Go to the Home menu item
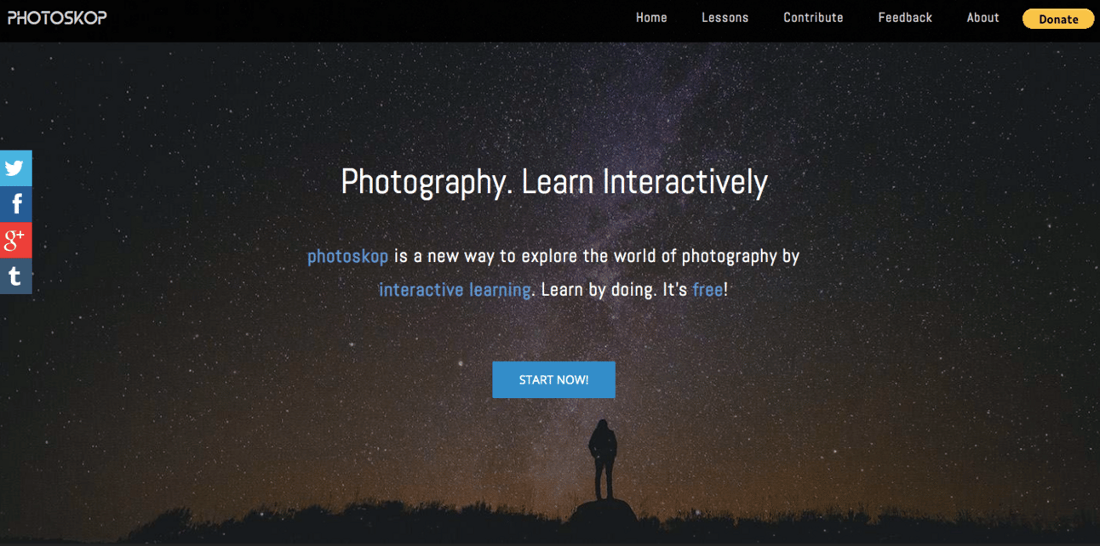This screenshot has width=1100, height=546. click(x=651, y=17)
